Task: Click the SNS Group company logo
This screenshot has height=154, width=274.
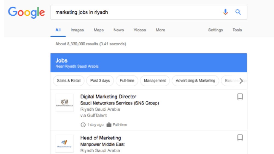Action: (64, 103)
